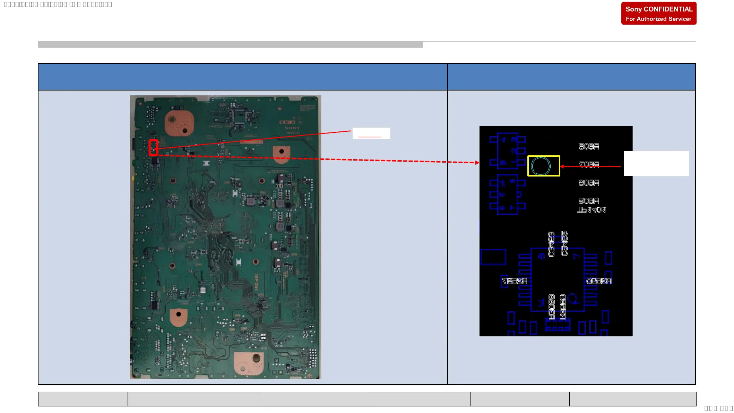This screenshot has height=413, width=734.
Task: Click the copper pad at the board's bottom center
Action: (x=249, y=363)
